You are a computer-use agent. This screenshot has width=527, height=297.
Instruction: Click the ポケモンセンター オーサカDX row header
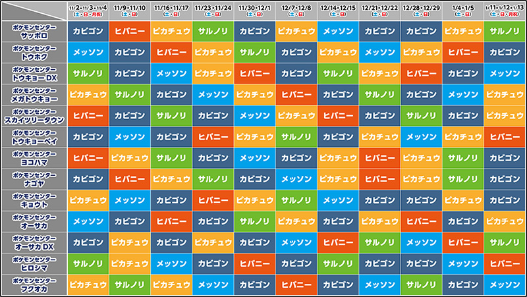click(x=34, y=242)
